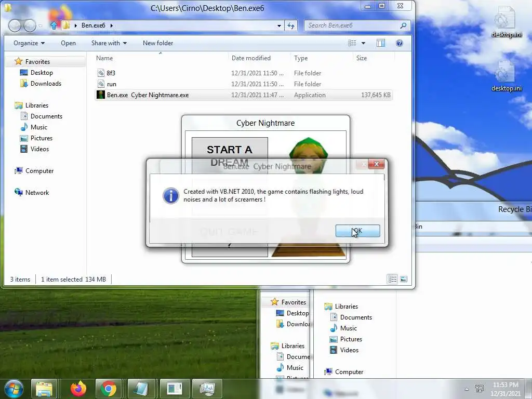Click the Back navigation button
This screenshot has width=532, height=399.
(15, 25)
